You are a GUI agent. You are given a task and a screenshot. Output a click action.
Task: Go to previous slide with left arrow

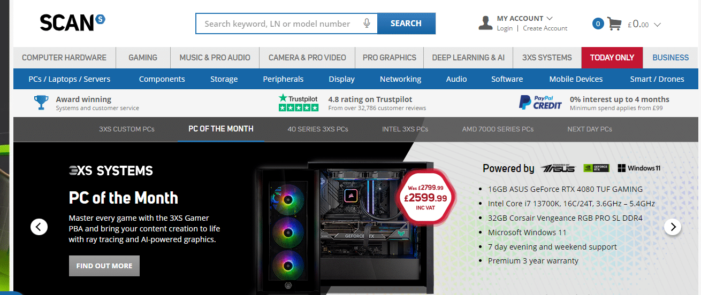39,227
